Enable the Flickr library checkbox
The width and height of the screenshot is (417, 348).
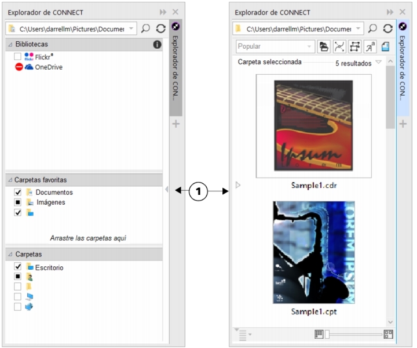[x=18, y=56]
